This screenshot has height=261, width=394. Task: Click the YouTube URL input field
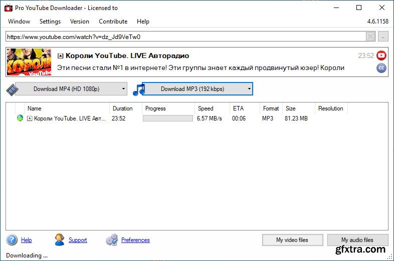pos(185,36)
